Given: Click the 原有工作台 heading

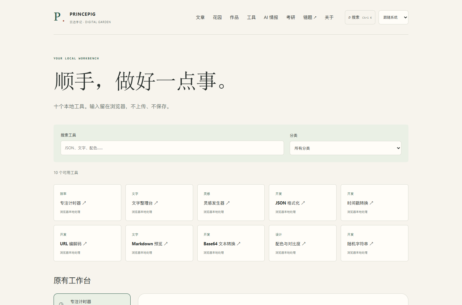Looking at the screenshot, I should (72, 281).
